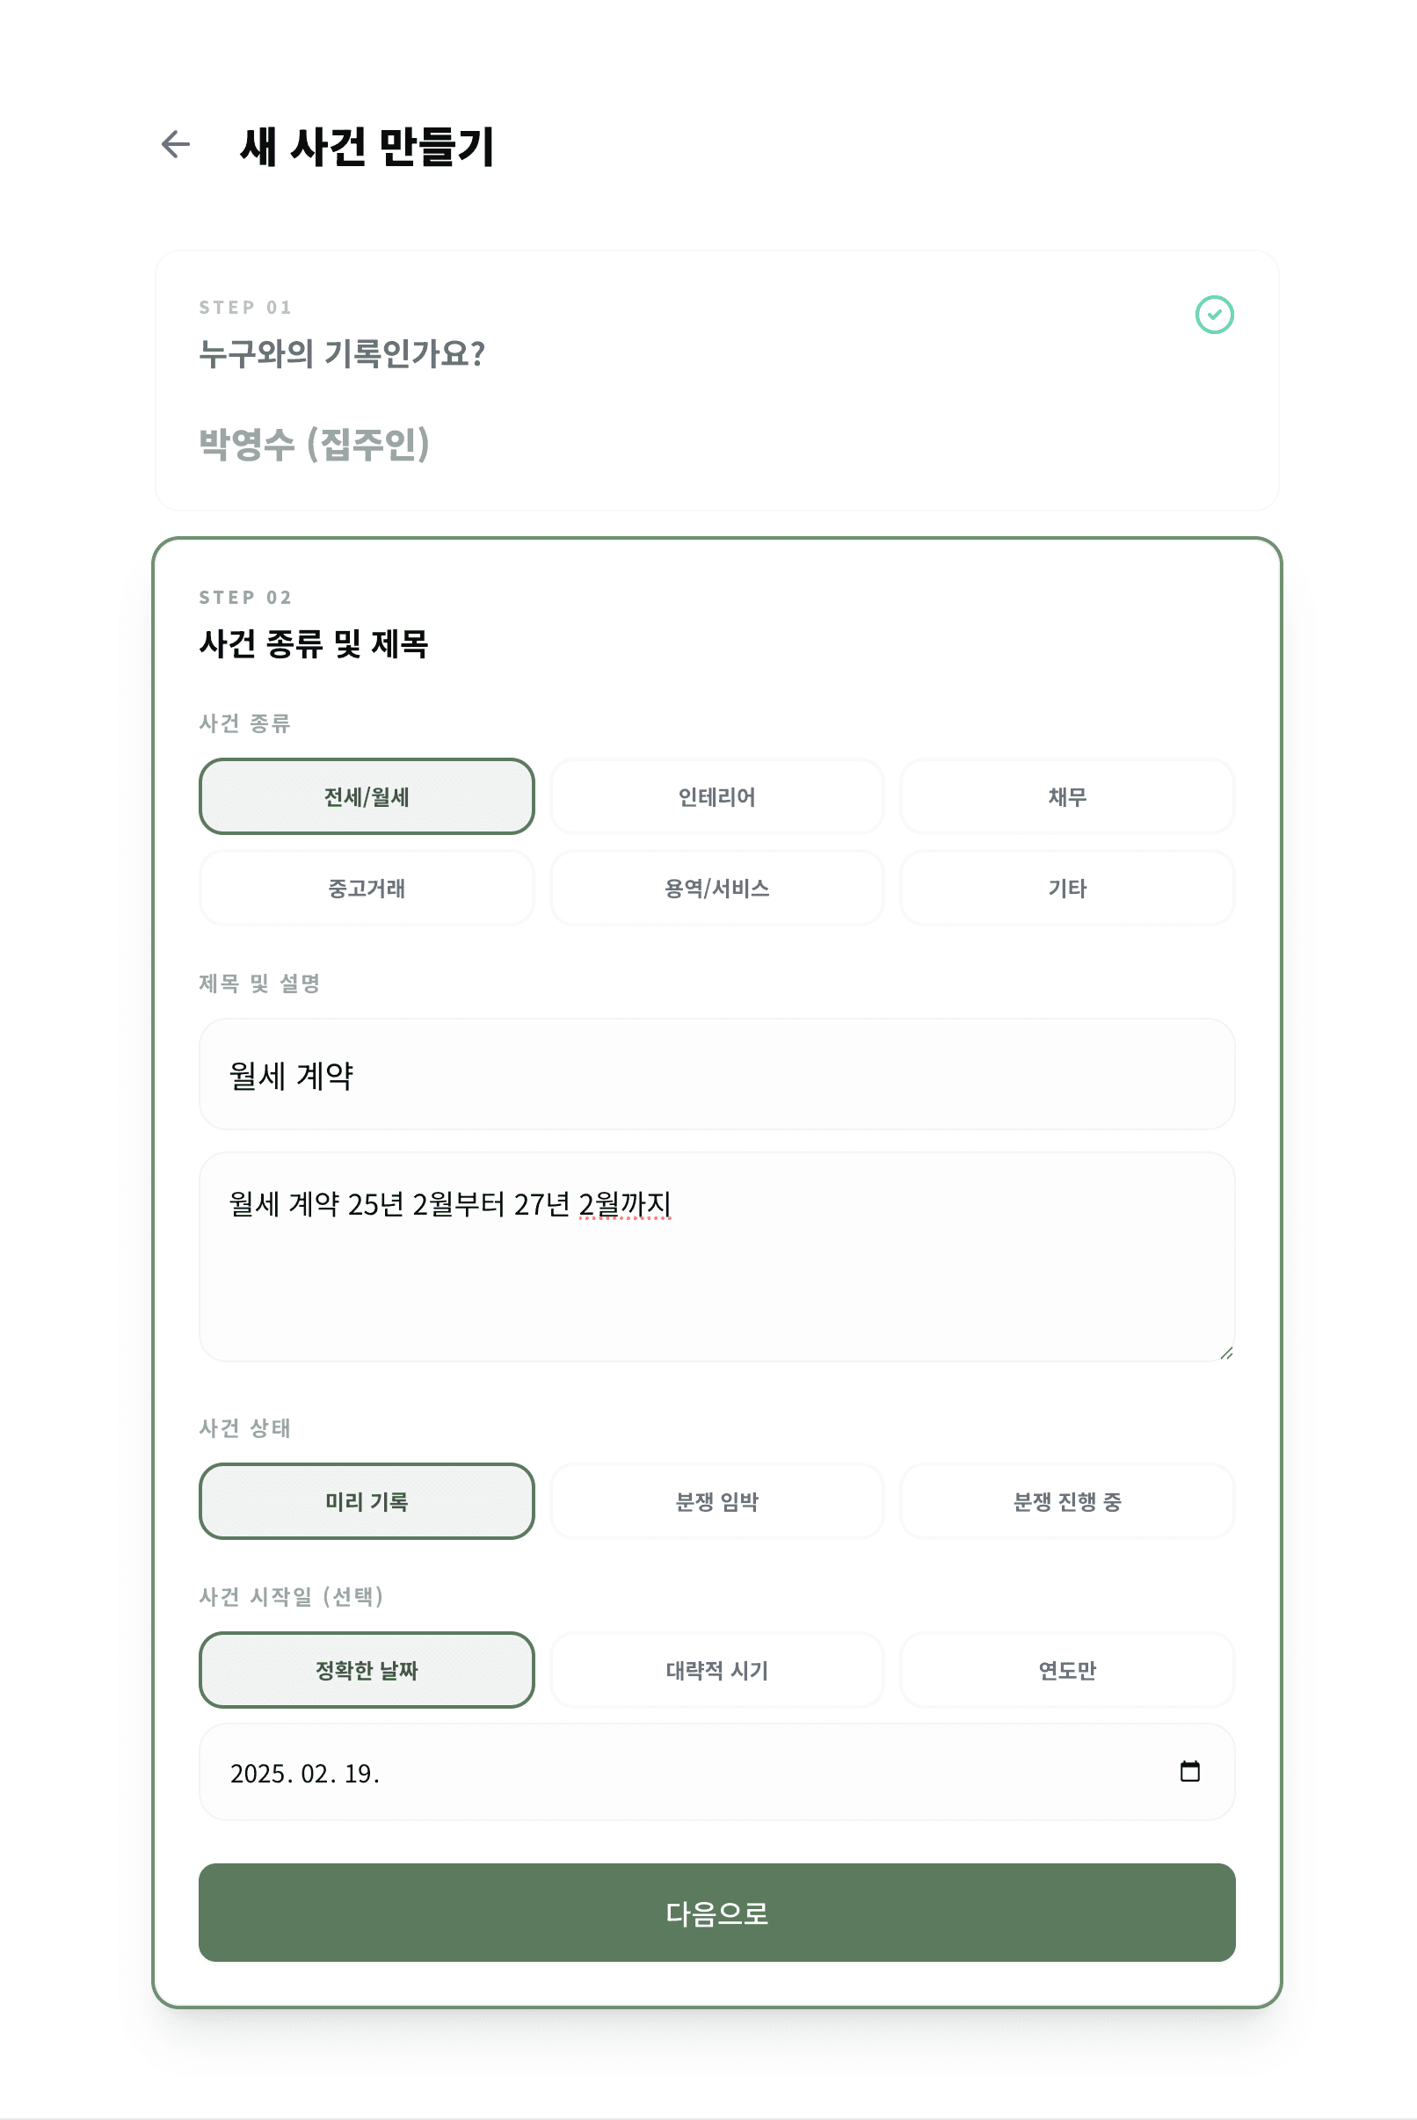Choose 연도만 for case start date
The image size is (1417, 2120).
[1067, 1670]
